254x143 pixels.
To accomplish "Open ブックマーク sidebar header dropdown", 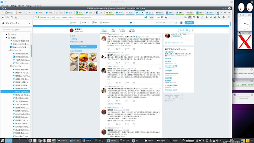I will (x=12, y=23).
